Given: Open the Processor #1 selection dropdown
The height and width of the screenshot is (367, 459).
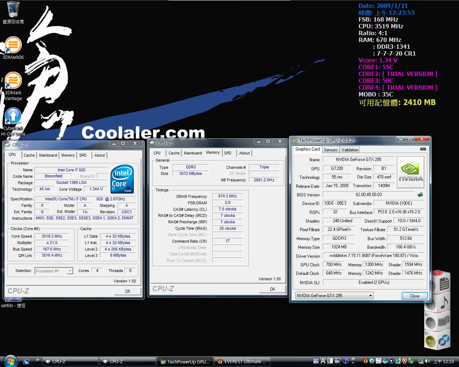Looking at the screenshot, I should pyautogui.click(x=70, y=271).
